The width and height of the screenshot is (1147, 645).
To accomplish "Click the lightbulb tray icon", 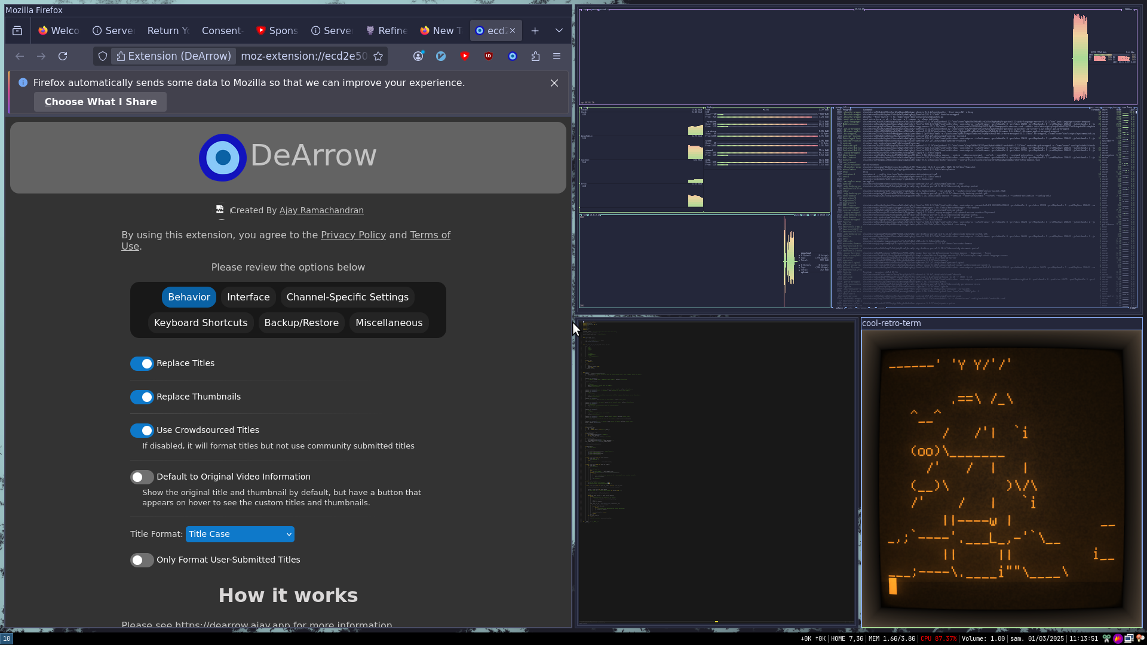I will click(x=1140, y=638).
